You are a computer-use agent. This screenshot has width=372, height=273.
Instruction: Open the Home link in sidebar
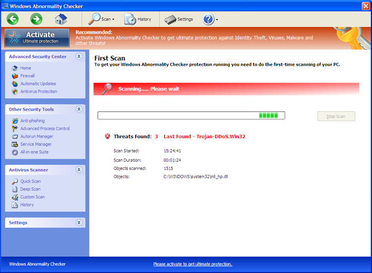[26, 68]
